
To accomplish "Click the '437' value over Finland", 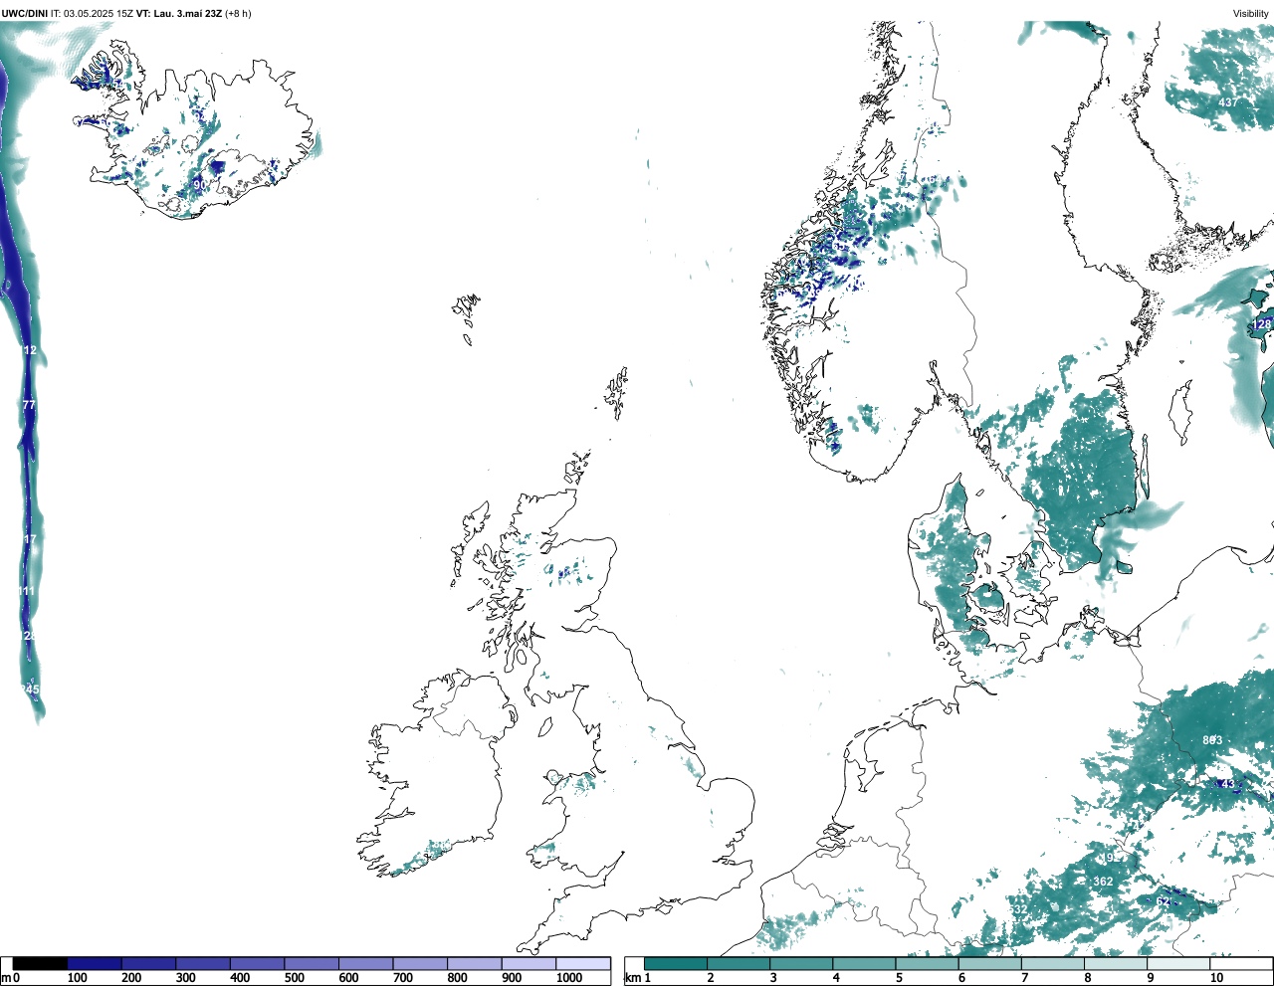I will (x=1229, y=102).
